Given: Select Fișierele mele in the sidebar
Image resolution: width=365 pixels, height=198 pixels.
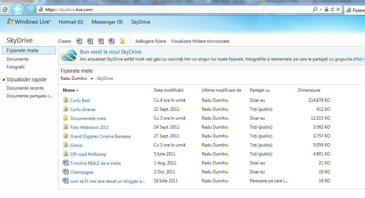Looking at the screenshot, I should [29, 50].
